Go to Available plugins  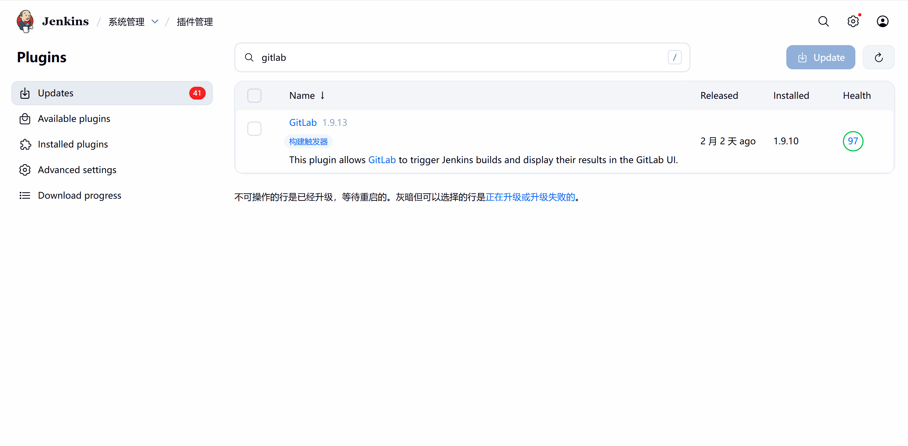[x=74, y=119]
